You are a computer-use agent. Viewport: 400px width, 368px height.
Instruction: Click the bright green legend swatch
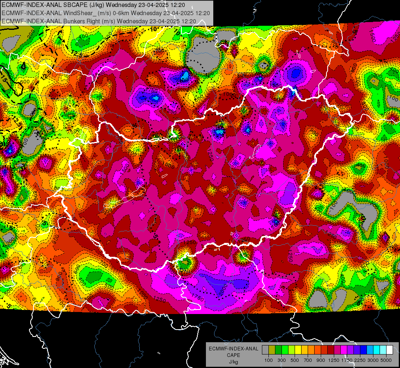coord(285,350)
